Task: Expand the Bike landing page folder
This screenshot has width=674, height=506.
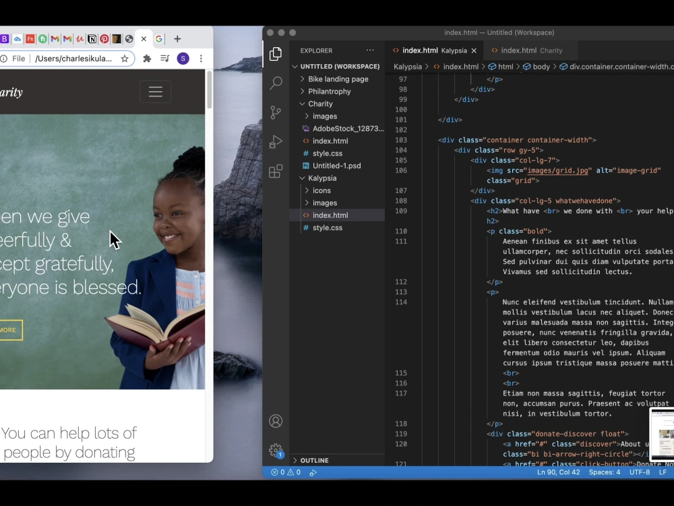Action: tap(337, 79)
